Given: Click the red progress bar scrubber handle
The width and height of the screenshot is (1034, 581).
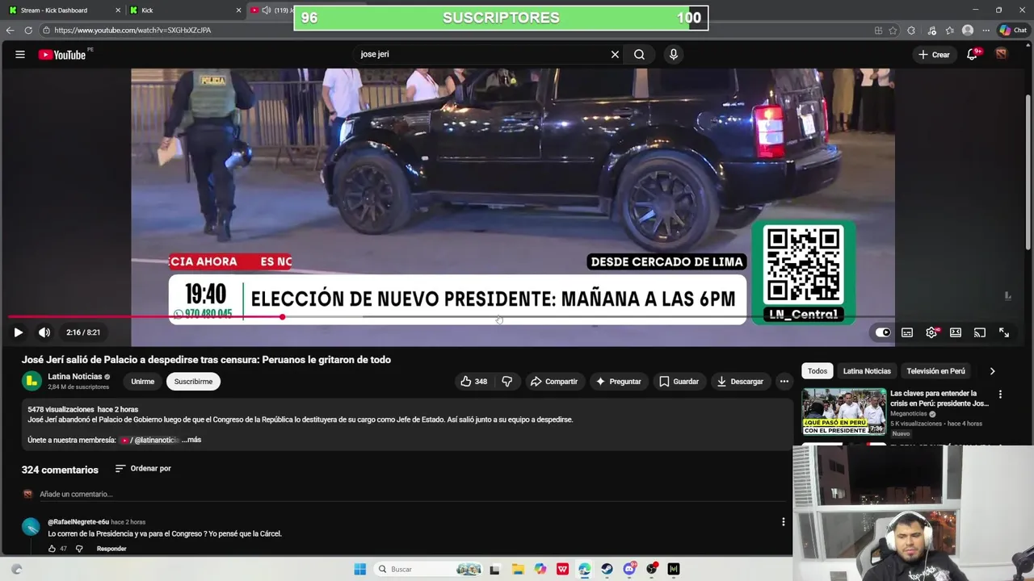Looking at the screenshot, I should 282,316.
